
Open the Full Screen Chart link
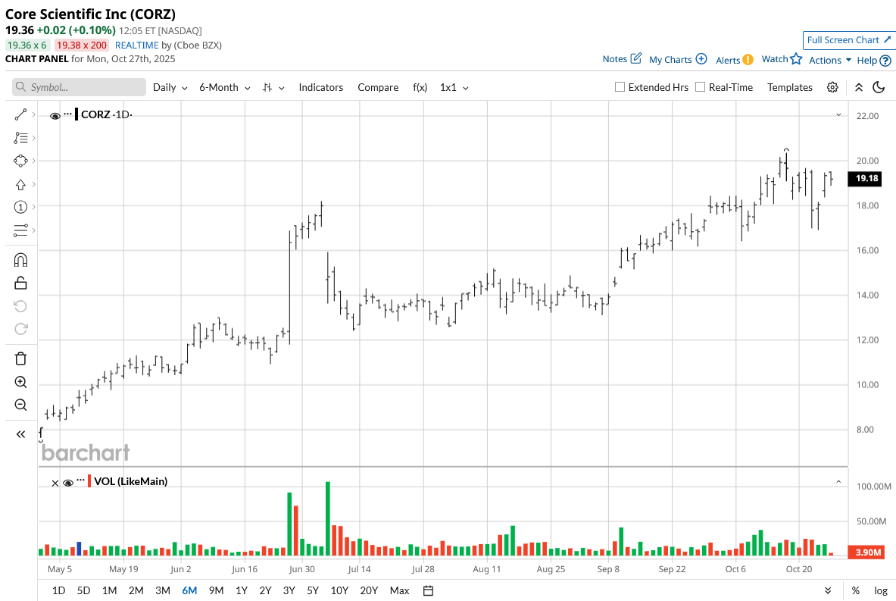tap(848, 40)
